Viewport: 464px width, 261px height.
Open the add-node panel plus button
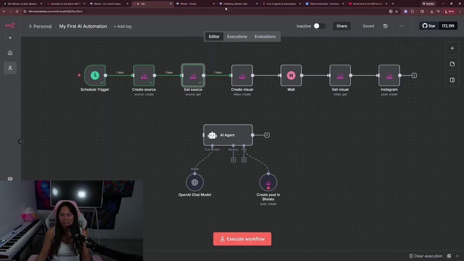[452, 48]
